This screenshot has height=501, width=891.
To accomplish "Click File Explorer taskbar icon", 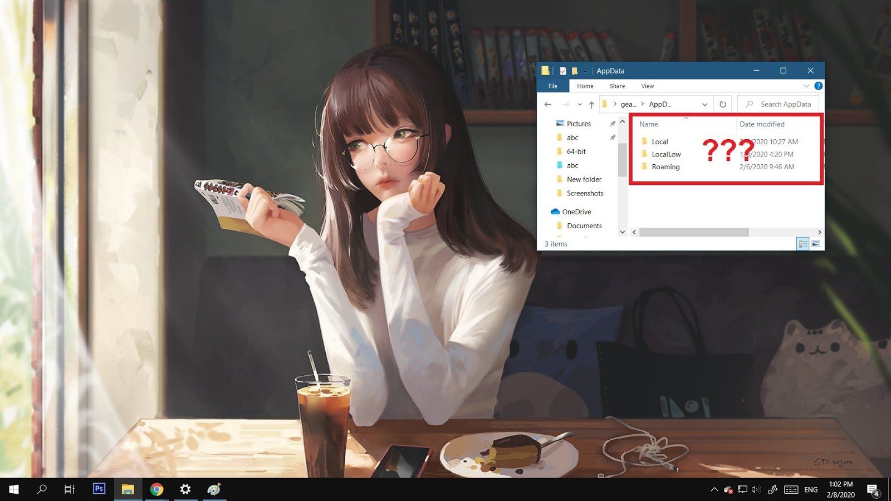I will pos(128,489).
